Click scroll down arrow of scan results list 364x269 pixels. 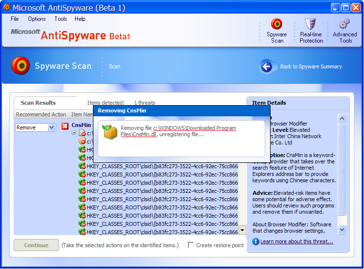242,230
